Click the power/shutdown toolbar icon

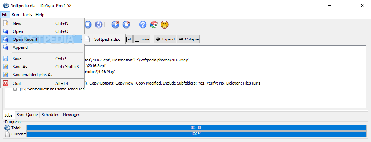[99, 24]
